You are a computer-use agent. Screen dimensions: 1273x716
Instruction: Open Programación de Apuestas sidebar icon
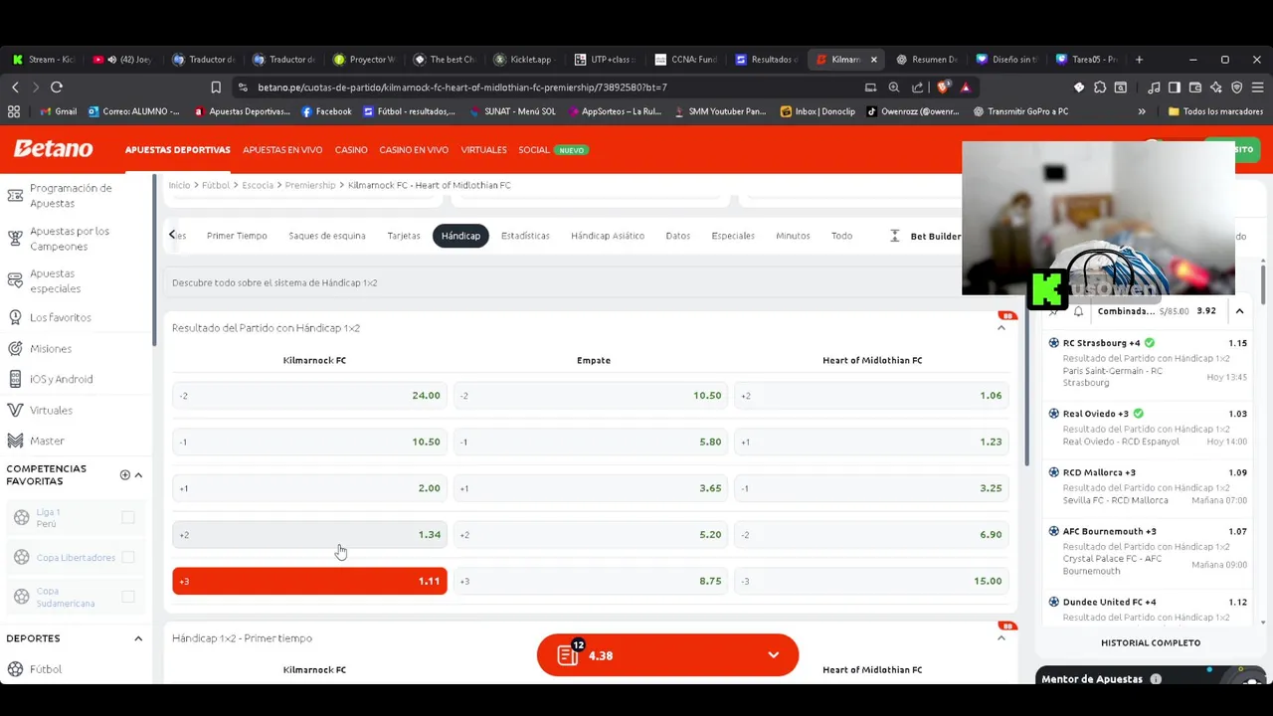point(15,195)
